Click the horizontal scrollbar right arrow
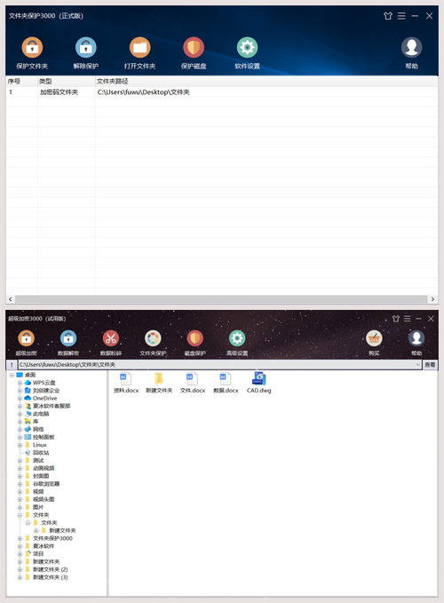 [432, 299]
